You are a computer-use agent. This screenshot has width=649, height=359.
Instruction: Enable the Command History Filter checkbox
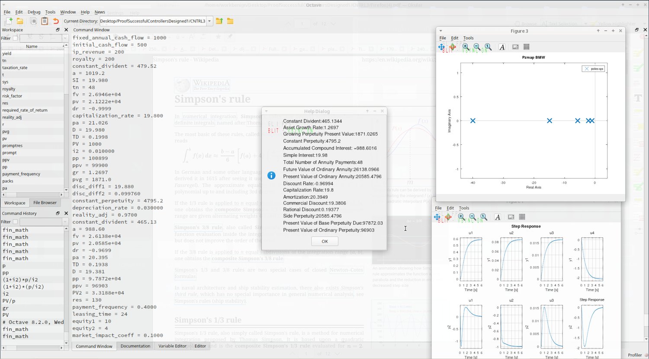coord(15,222)
